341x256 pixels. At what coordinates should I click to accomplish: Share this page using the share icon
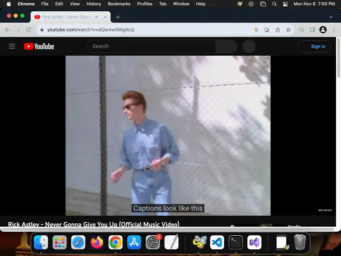pos(278,30)
